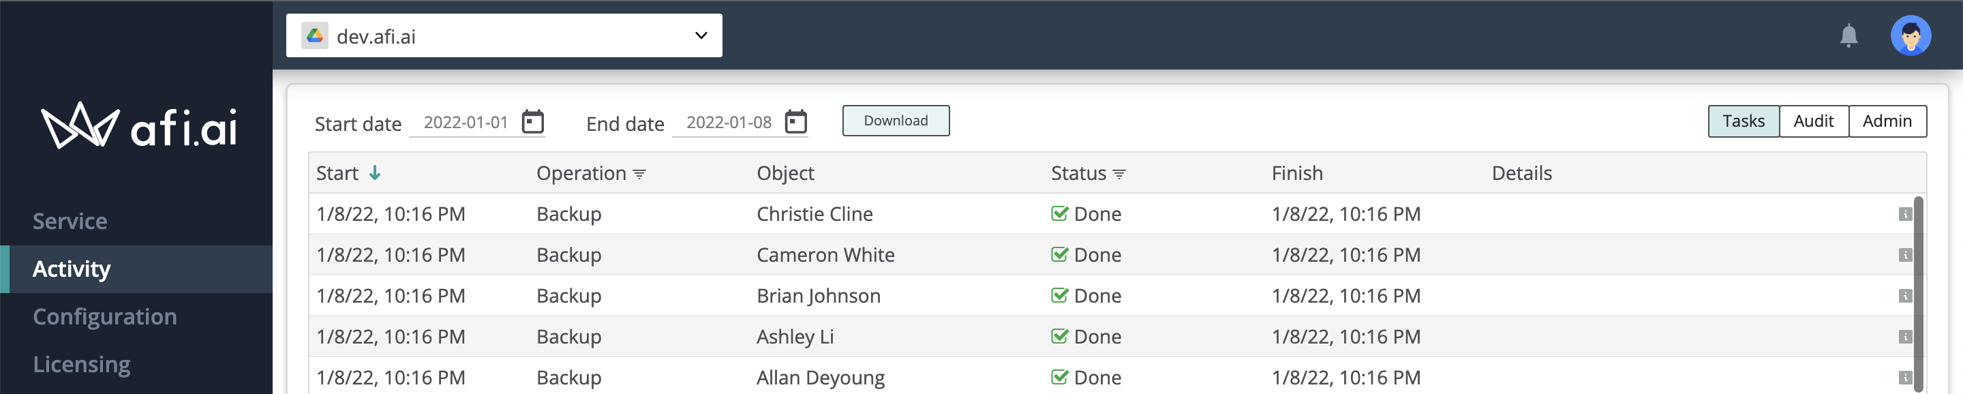Image resolution: width=1963 pixels, height=394 pixels.
Task: Switch to the Tasks tab
Action: pyautogui.click(x=1744, y=121)
